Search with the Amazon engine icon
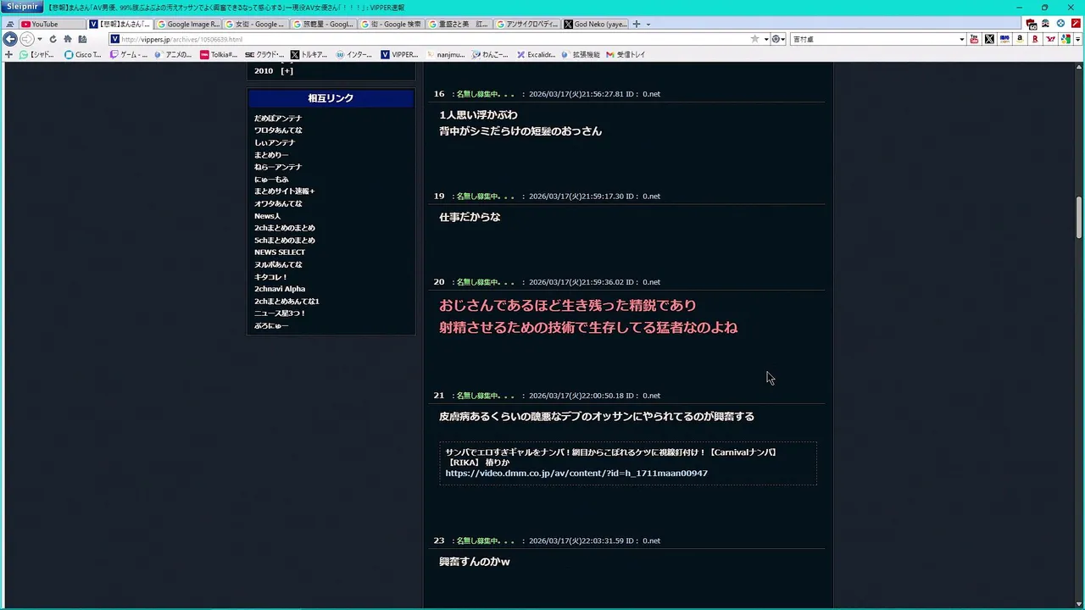The height and width of the screenshot is (610, 1085). click(1020, 39)
